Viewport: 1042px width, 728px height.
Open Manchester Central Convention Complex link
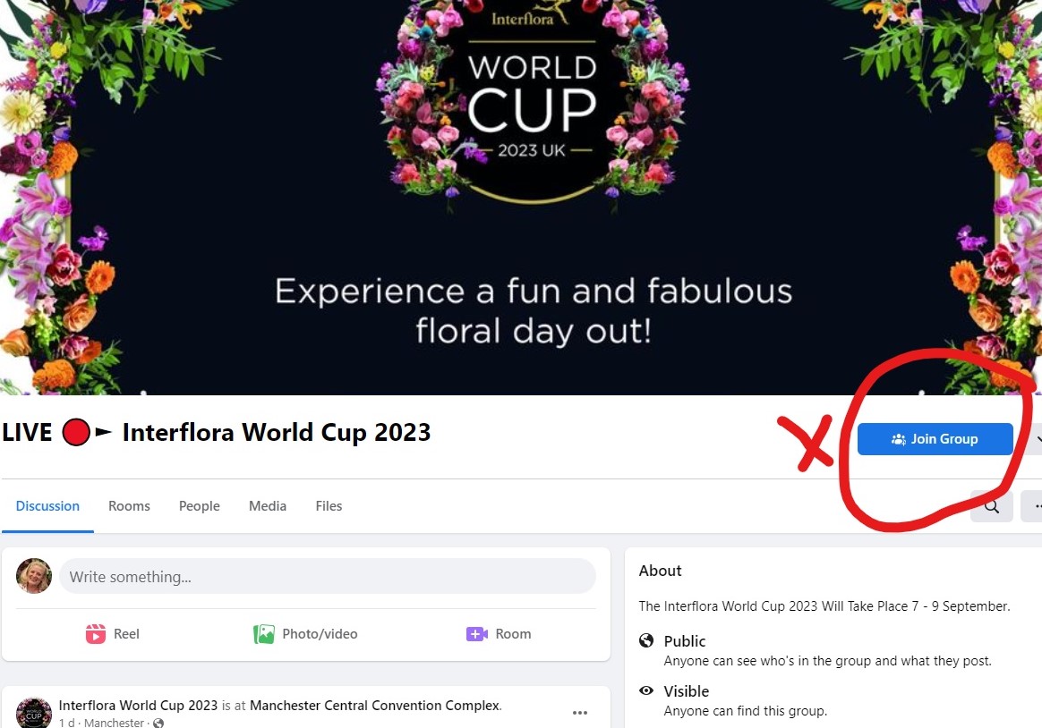click(375, 705)
